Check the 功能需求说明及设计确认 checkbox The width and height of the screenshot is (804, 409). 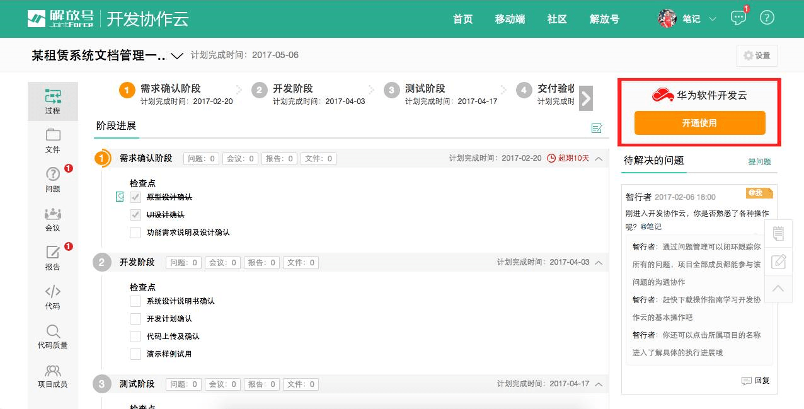coord(135,233)
